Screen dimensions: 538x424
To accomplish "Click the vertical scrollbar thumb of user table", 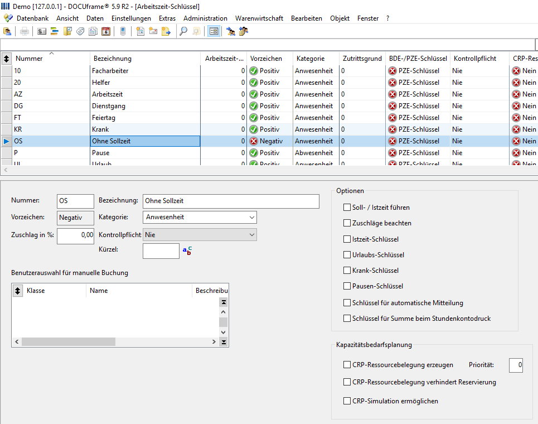I will (x=224, y=322).
